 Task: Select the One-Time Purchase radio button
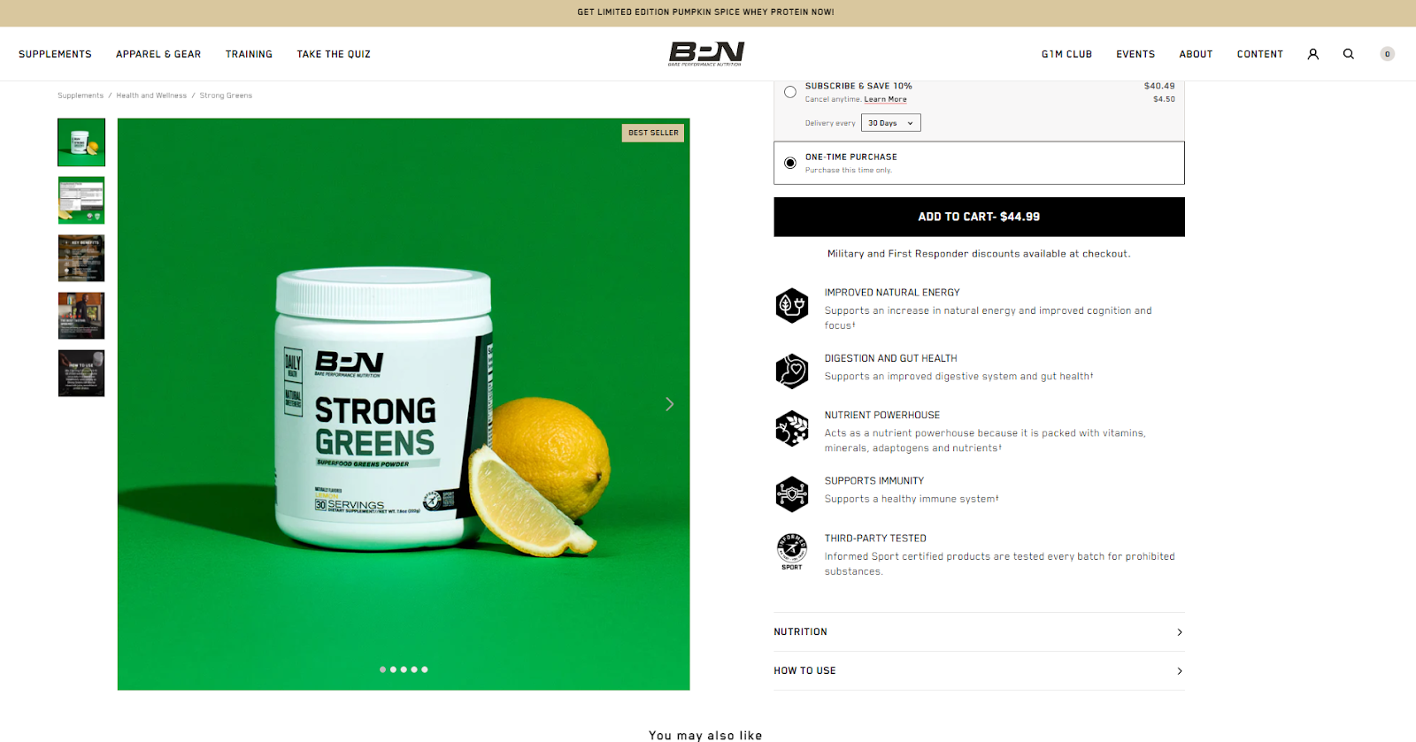tap(790, 163)
